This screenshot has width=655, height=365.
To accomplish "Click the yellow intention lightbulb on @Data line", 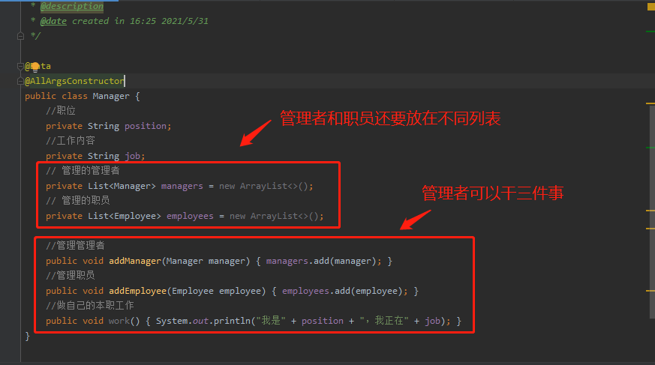I will (x=35, y=66).
